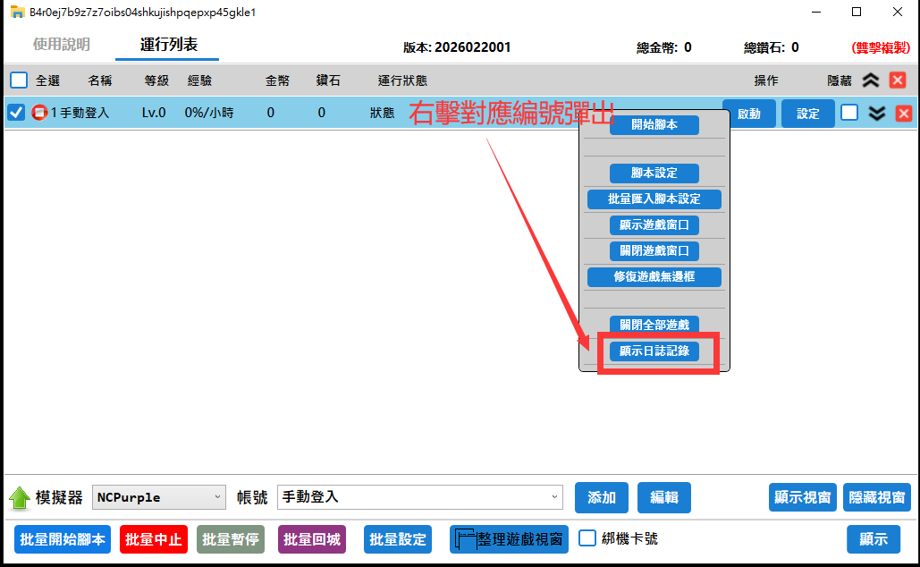Toggle the hide checkbox in row 1
Image resolution: width=920 pixels, height=567 pixels.
[849, 113]
